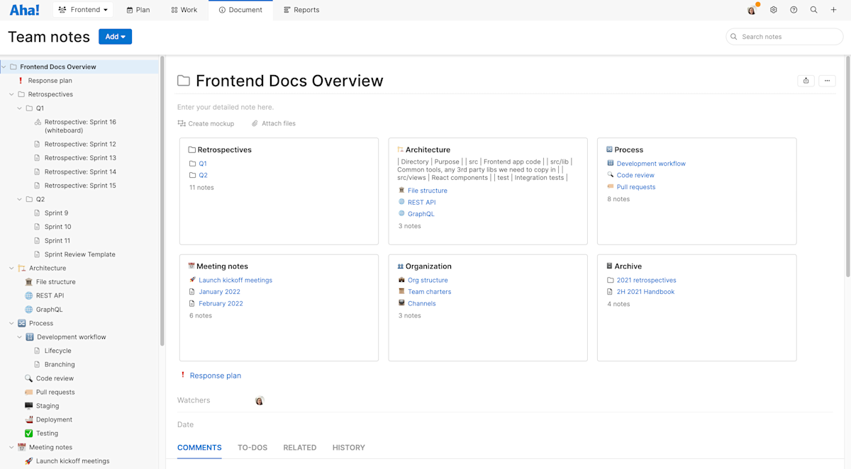Viewport: 851px width, 469px height.
Task: Click the avatar next to Watchers
Action: click(x=260, y=400)
